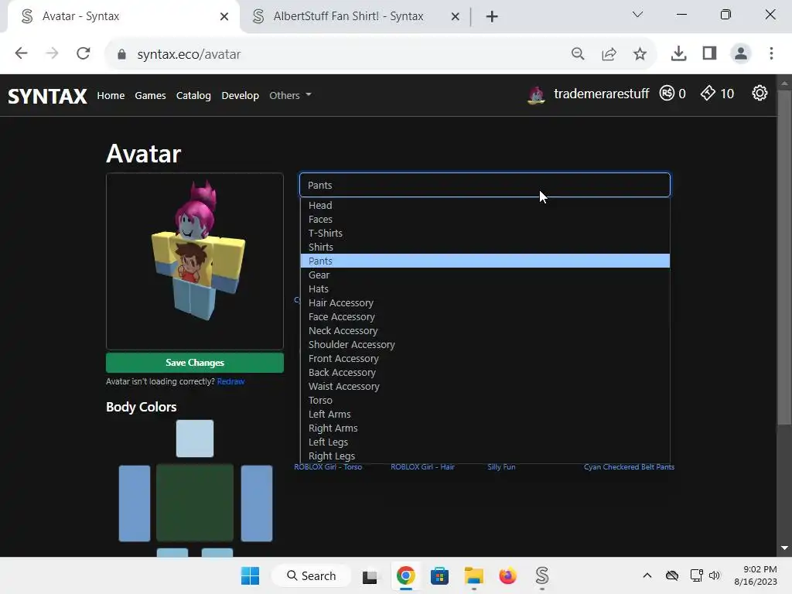Reload the syntax.eco avatar page

point(84,53)
